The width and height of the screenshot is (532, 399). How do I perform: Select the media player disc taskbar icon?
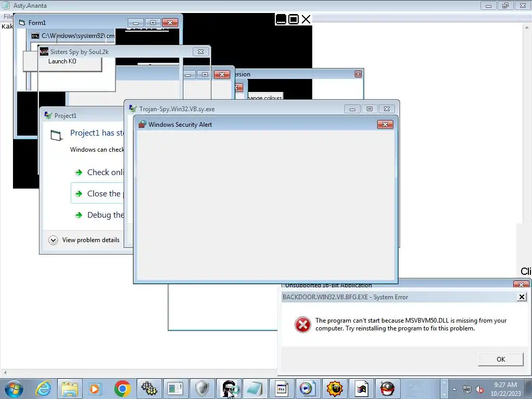(x=308, y=389)
